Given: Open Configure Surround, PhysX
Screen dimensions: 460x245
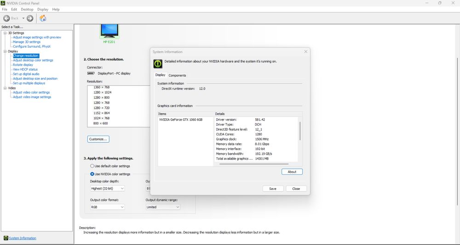Looking at the screenshot, I should 32,46.
